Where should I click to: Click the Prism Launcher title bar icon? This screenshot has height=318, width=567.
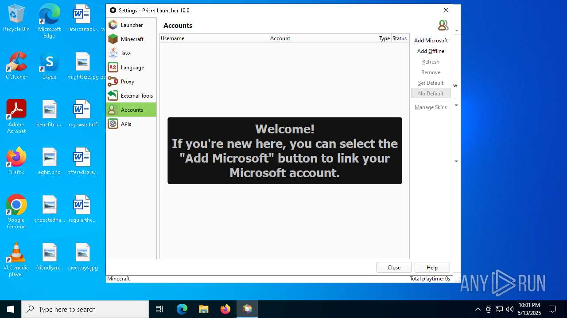coord(113,10)
